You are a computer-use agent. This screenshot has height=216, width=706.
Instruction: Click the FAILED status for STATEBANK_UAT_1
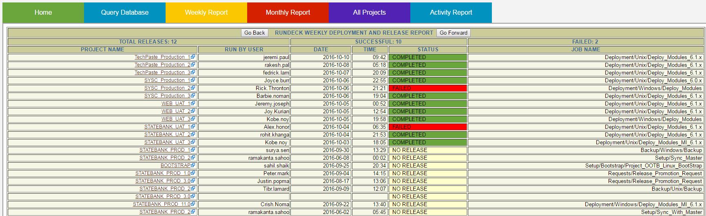428,127
